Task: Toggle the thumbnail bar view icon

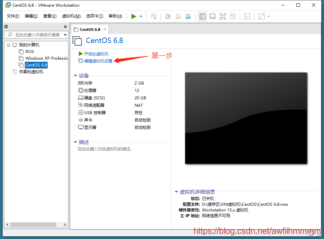Action: click(x=212, y=16)
